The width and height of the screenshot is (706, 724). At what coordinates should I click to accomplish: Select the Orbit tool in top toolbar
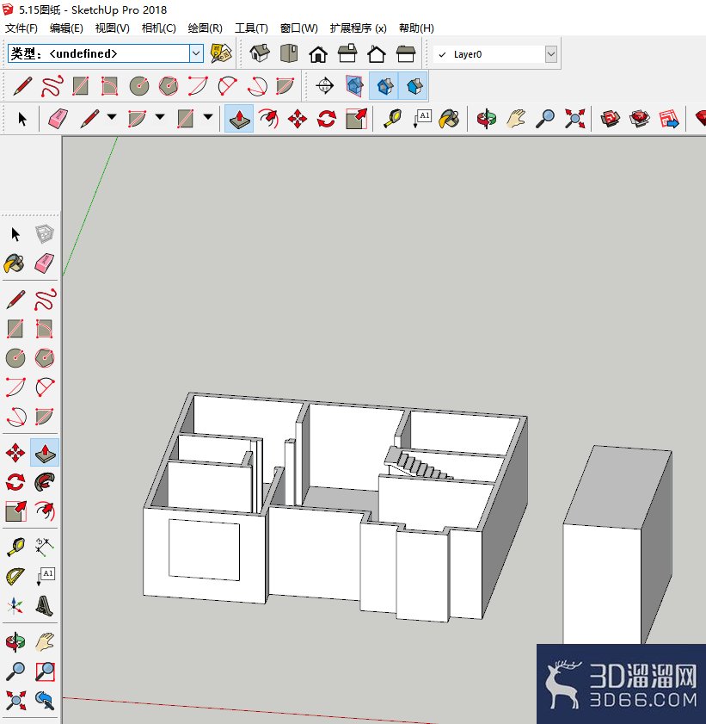(486, 119)
